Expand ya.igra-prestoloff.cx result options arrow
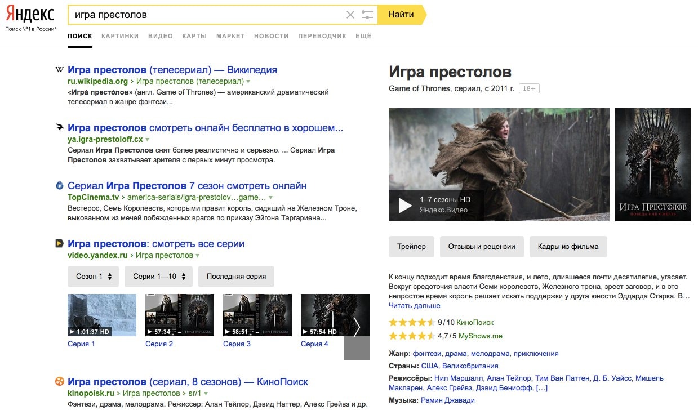The height and width of the screenshot is (410, 698). pos(148,139)
